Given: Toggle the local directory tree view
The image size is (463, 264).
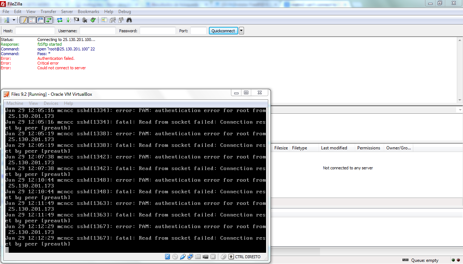Looking at the screenshot, I should click(32, 20).
